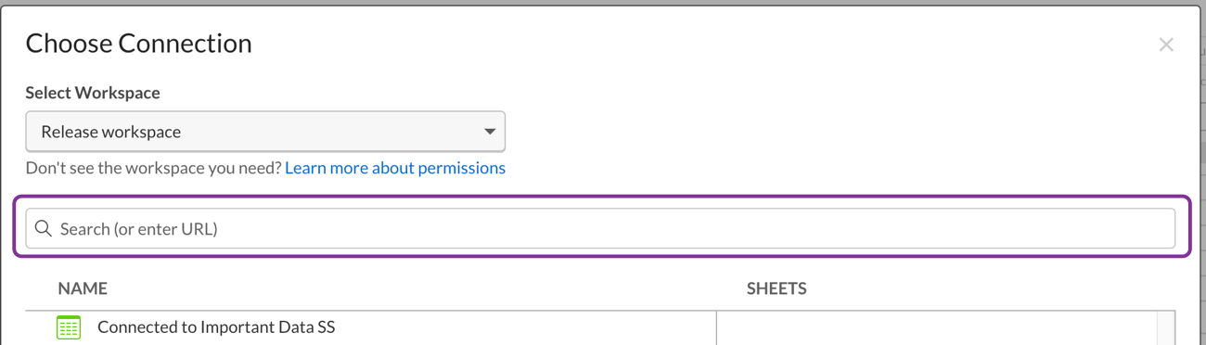Click the Select Workspace label

[x=93, y=93]
